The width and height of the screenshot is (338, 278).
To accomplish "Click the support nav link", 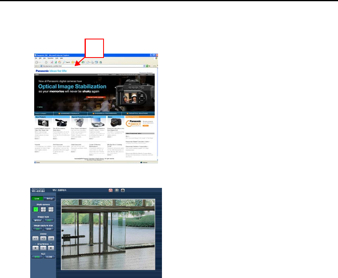I will (143, 75).
